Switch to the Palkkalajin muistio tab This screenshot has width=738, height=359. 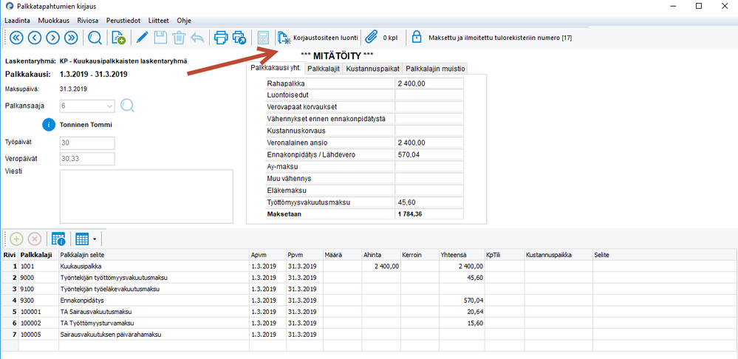(435, 69)
